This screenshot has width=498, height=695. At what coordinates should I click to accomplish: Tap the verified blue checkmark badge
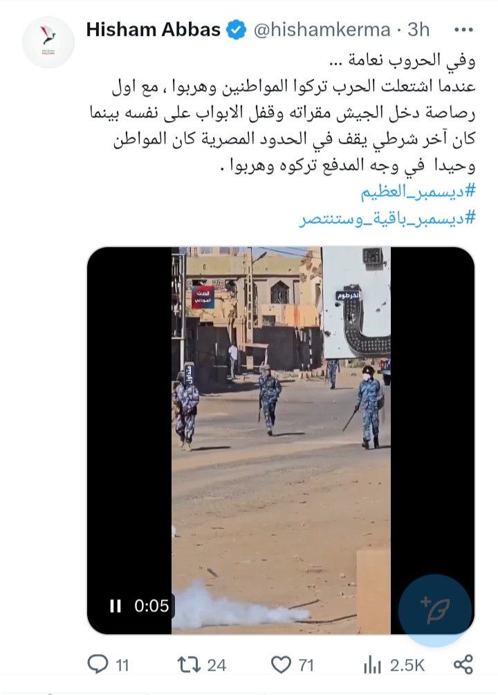(237, 30)
